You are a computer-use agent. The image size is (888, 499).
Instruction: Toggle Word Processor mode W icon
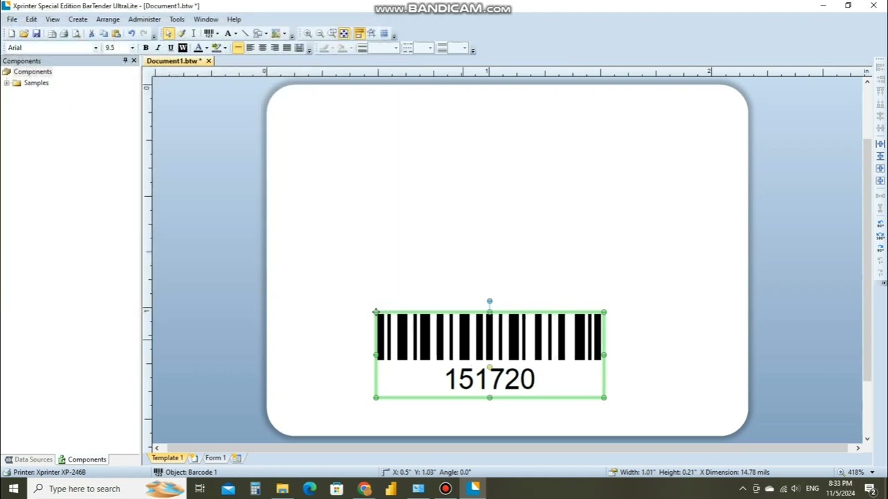point(182,48)
